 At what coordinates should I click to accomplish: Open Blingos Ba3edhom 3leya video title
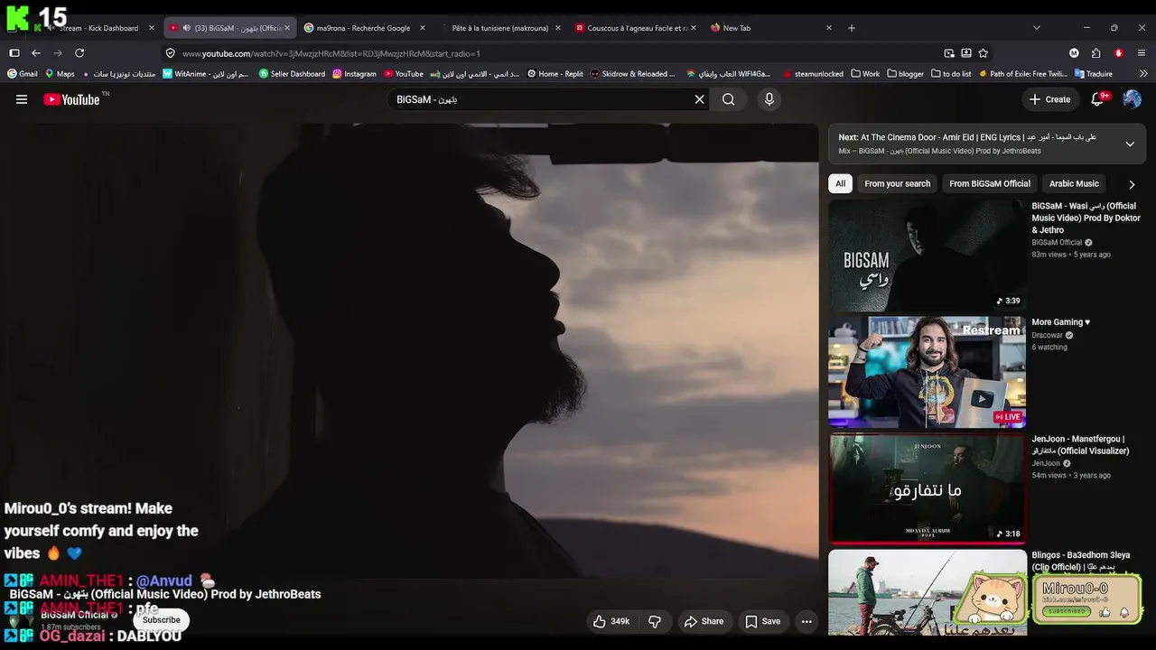point(1081,562)
